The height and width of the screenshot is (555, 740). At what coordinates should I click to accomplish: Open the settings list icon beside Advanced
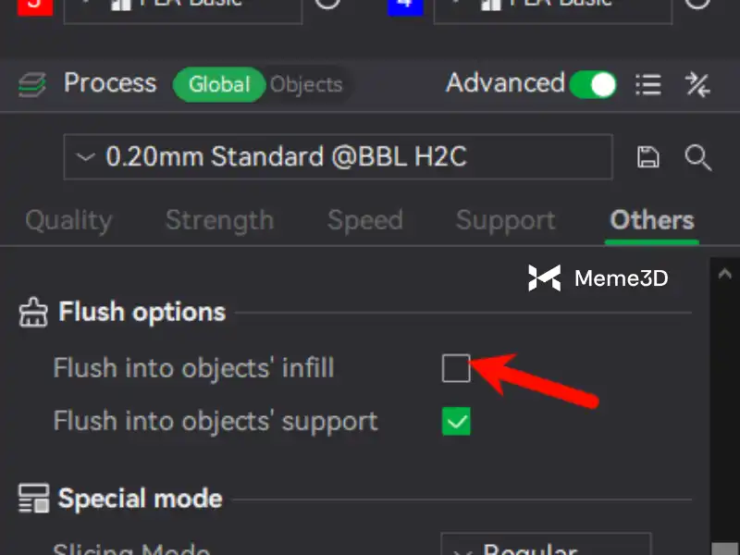pos(648,85)
